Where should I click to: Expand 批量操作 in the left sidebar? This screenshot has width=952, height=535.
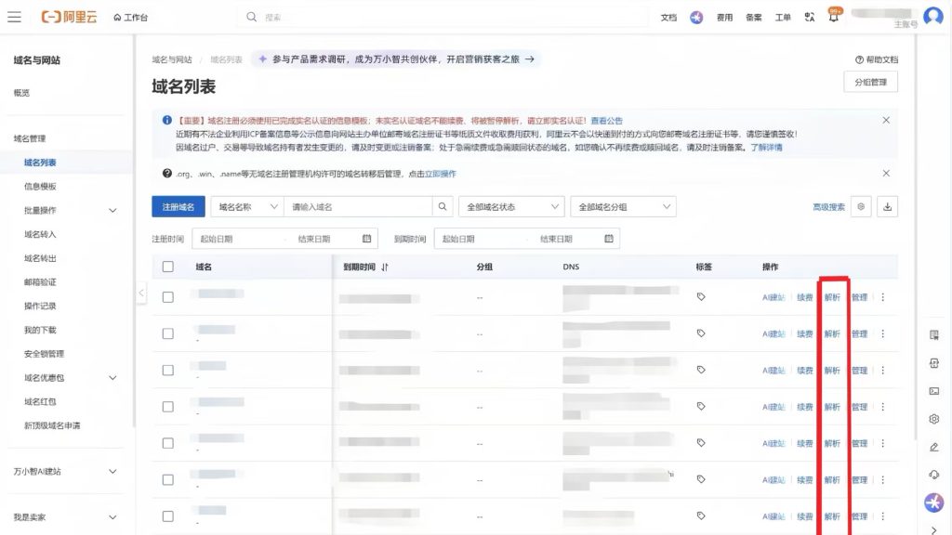tap(112, 211)
